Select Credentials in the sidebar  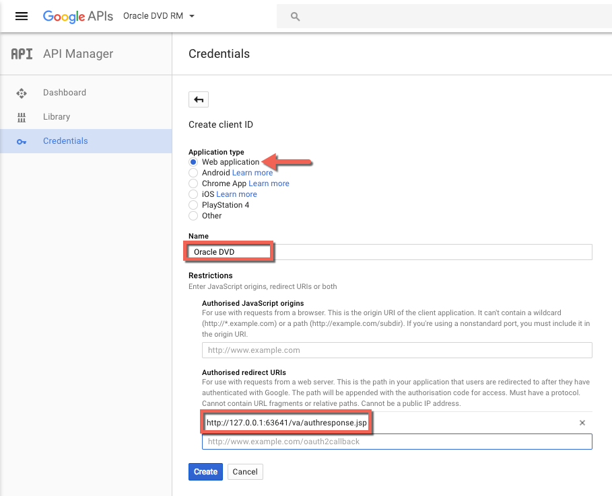point(86,141)
